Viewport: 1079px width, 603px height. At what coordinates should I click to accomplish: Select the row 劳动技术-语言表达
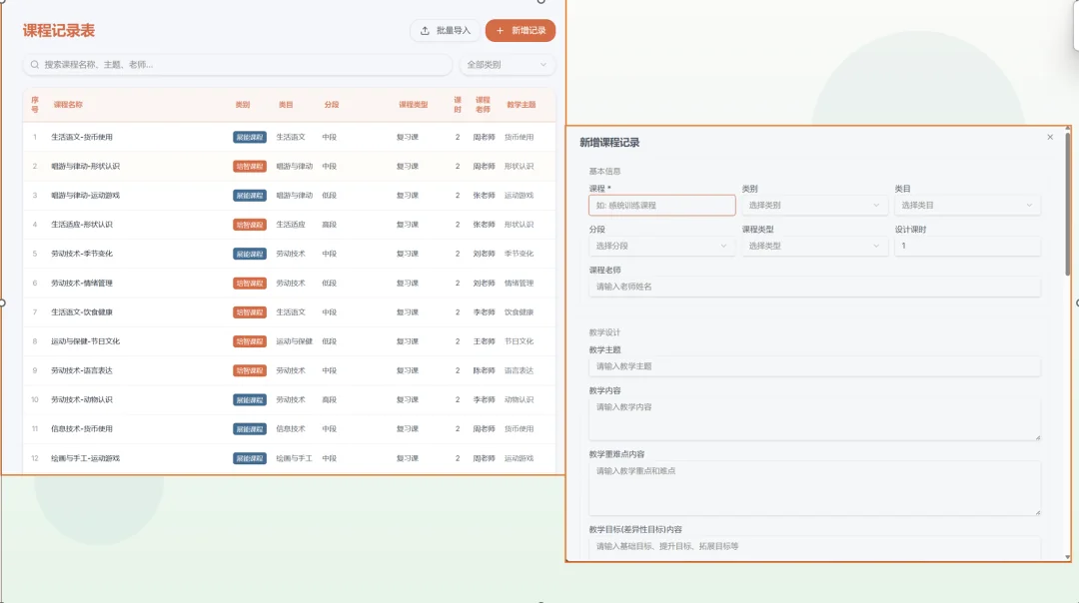(289, 370)
